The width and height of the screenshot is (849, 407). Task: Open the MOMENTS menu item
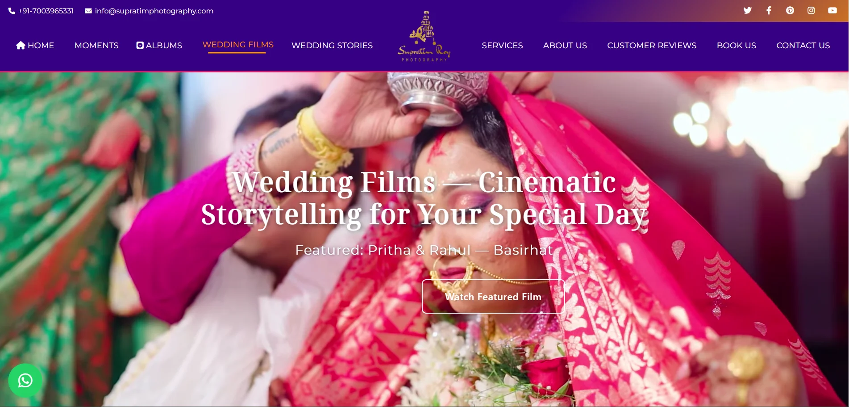tap(96, 45)
